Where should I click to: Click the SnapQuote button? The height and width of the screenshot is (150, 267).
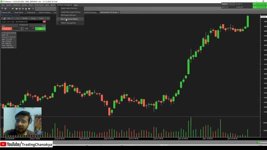(24, 25)
